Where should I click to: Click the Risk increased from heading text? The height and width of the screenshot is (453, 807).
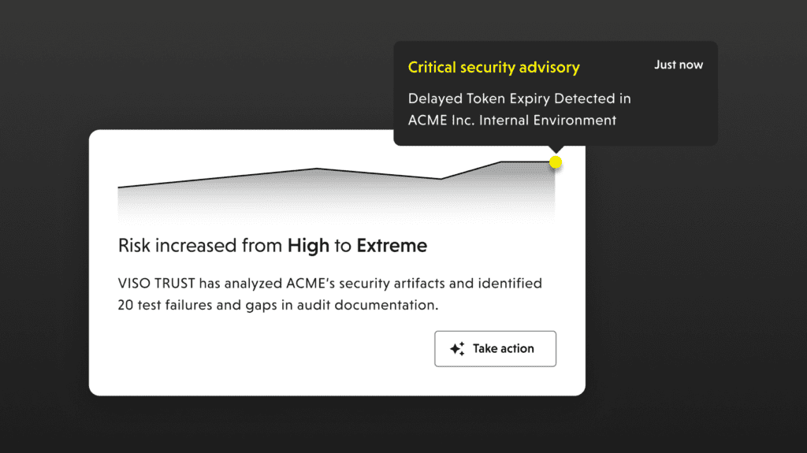click(x=199, y=246)
